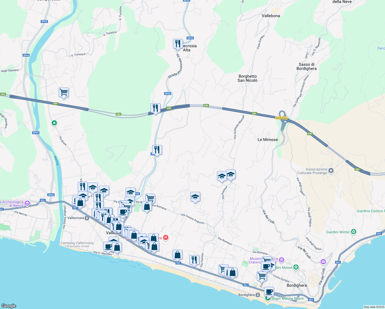Click the green recycling icon near Giardini Winter
Screen dimensions: 385x309
coord(354,232)
